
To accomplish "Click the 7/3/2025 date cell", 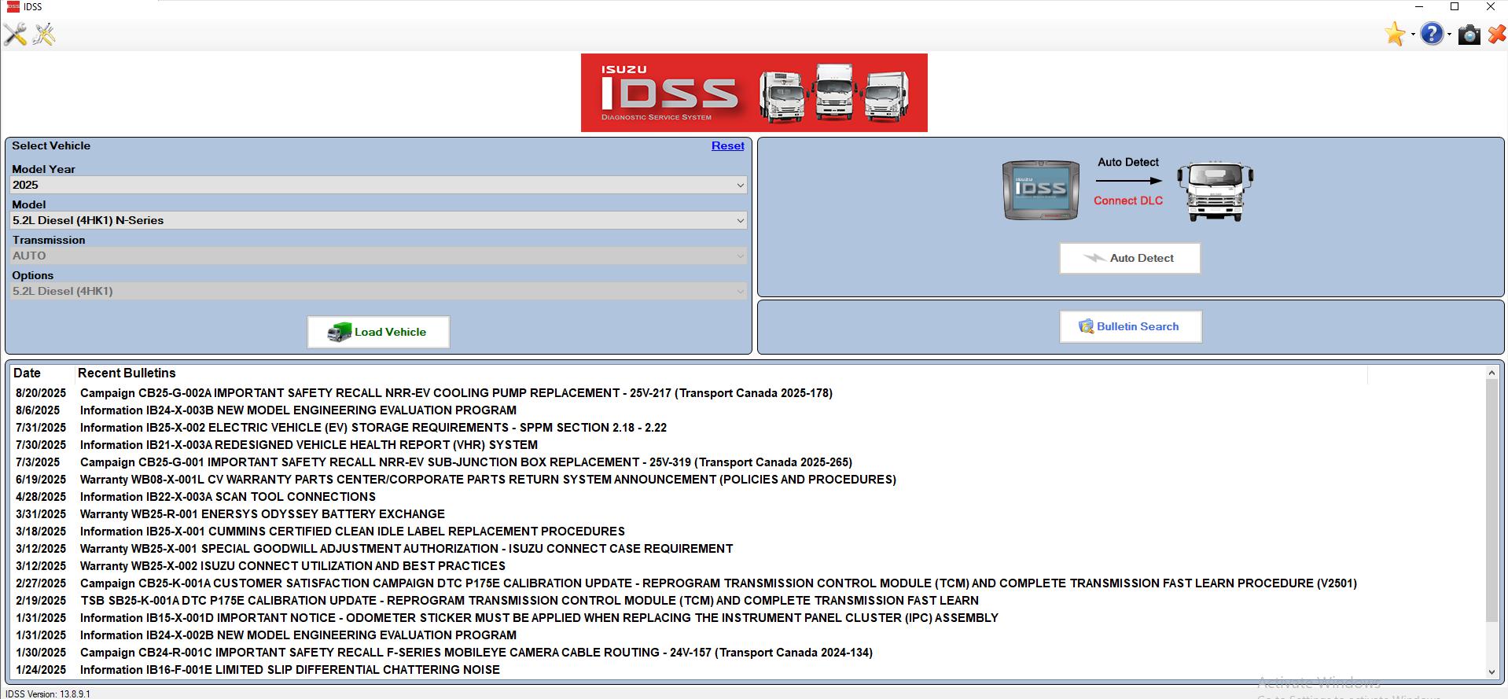I will (x=38, y=462).
